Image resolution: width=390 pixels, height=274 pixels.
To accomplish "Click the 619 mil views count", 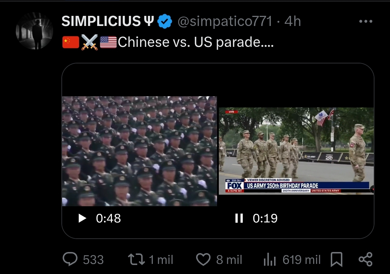I will click(302, 260).
